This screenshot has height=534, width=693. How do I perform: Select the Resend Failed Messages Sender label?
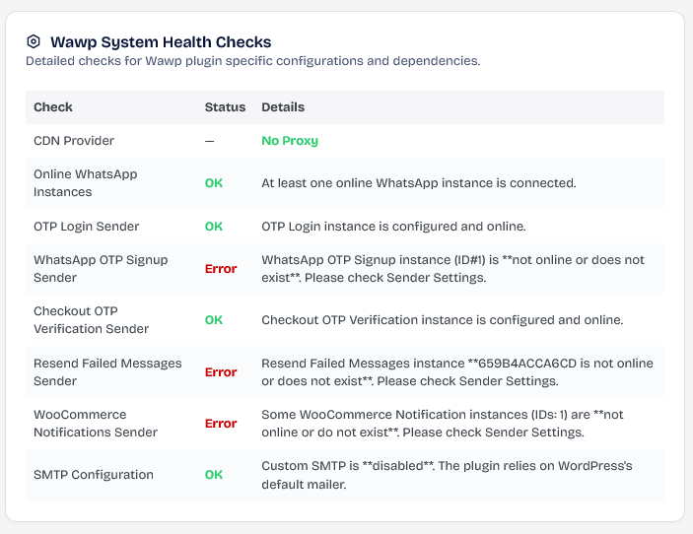[107, 372]
